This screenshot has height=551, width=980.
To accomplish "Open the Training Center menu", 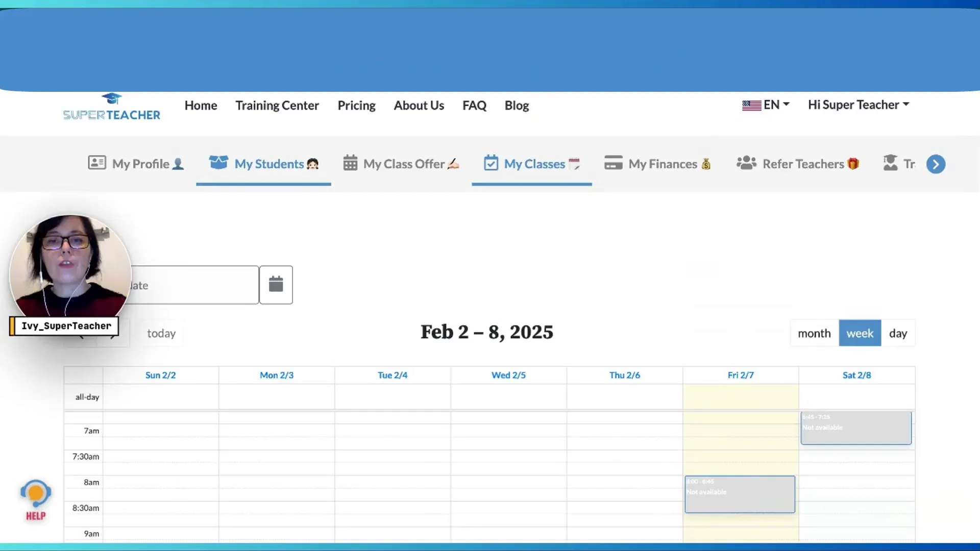I will (x=277, y=105).
